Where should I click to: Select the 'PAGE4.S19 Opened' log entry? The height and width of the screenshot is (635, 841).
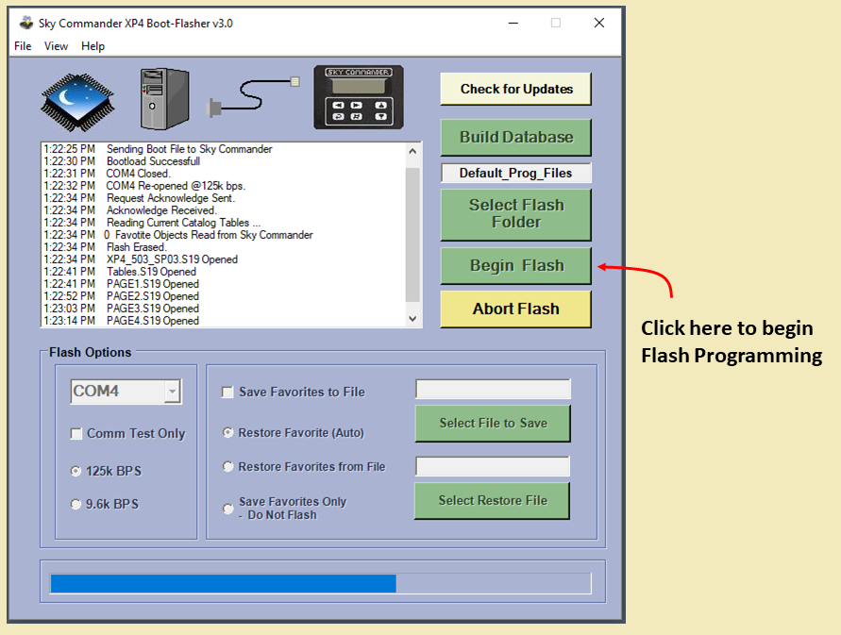[x=153, y=321]
